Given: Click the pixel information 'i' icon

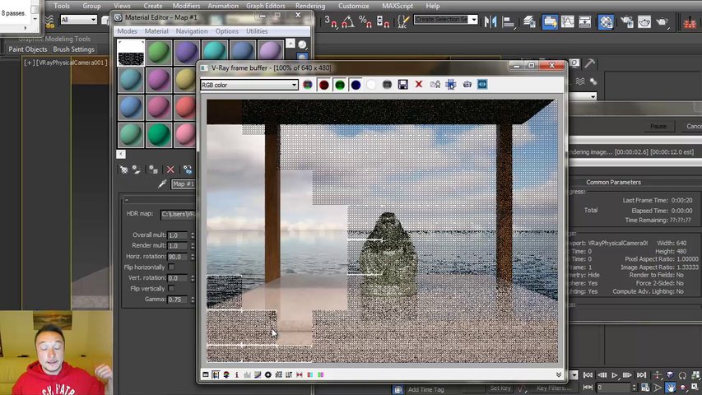Looking at the screenshot, I should point(236,375).
